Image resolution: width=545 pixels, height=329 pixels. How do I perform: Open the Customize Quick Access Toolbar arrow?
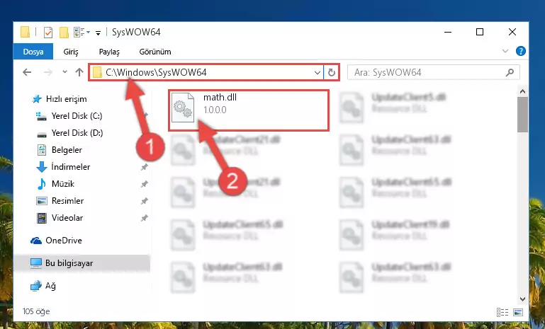99,33
